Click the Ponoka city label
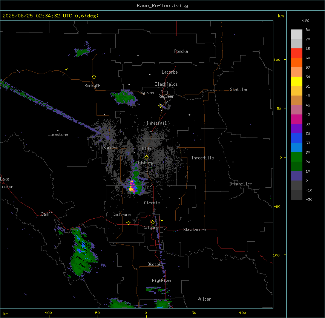Viewport: 325px width, 318px height. point(181,51)
